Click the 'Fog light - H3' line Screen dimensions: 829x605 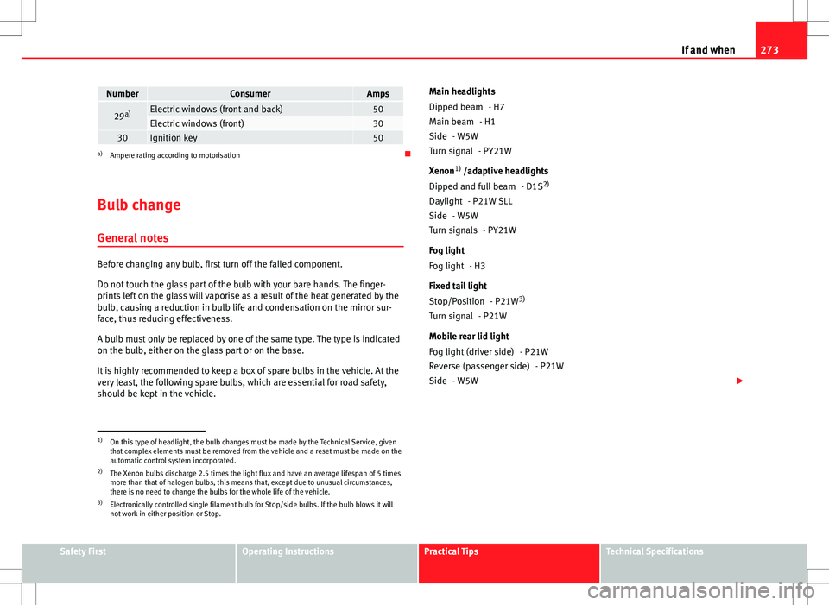457,266
